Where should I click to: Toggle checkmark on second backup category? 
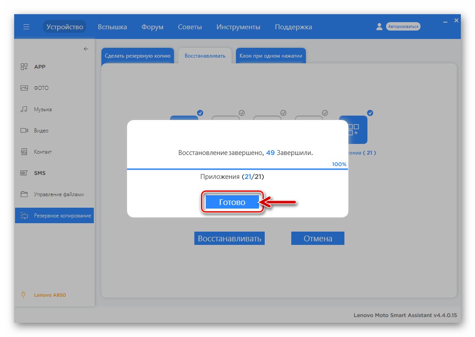click(241, 113)
